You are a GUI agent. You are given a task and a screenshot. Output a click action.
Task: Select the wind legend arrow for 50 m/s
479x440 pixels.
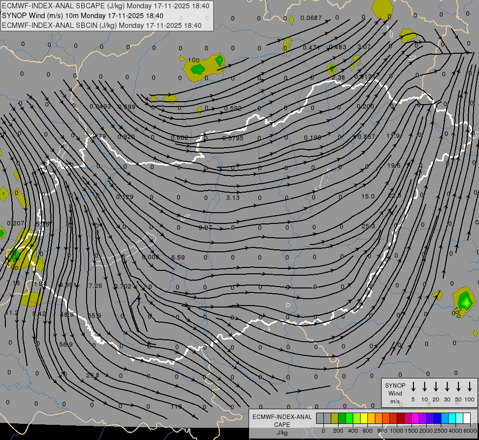tap(458, 387)
